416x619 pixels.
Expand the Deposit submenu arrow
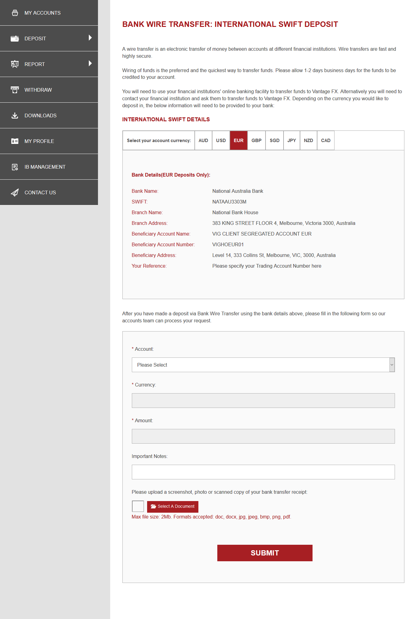pyautogui.click(x=90, y=38)
